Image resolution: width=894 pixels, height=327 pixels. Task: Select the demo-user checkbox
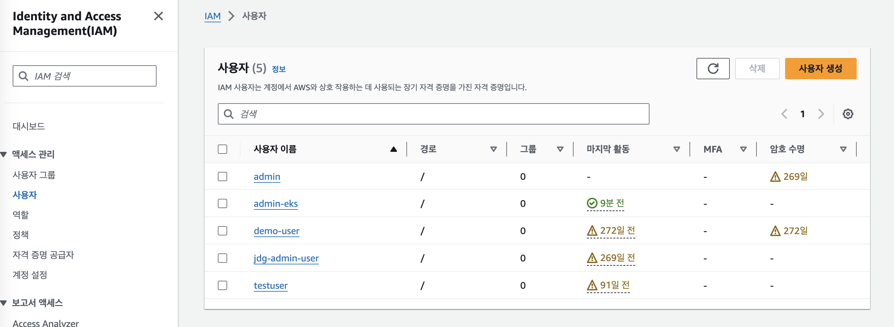coord(223,231)
